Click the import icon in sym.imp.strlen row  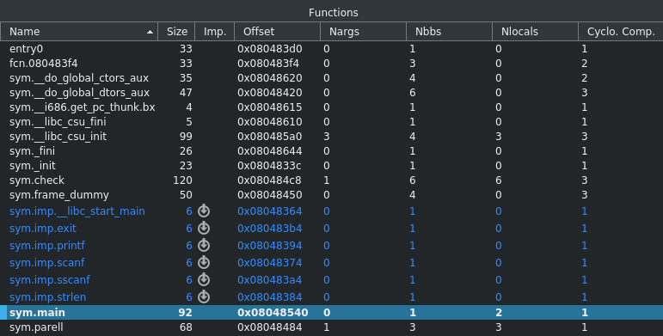coord(204,296)
